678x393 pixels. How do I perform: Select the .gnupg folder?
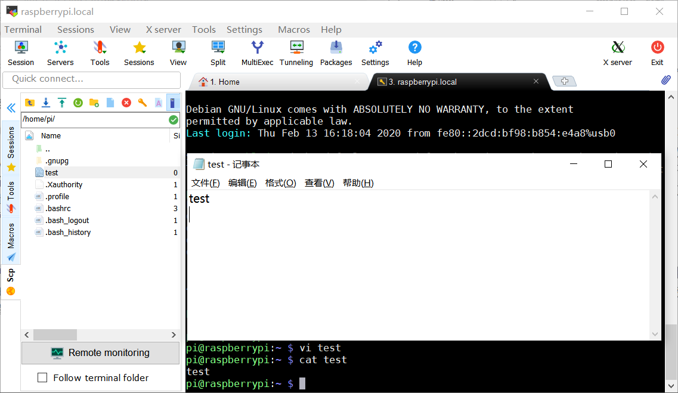click(x=100, y=161)
